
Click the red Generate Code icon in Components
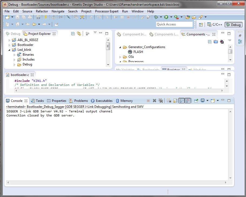tap(222, 42)
